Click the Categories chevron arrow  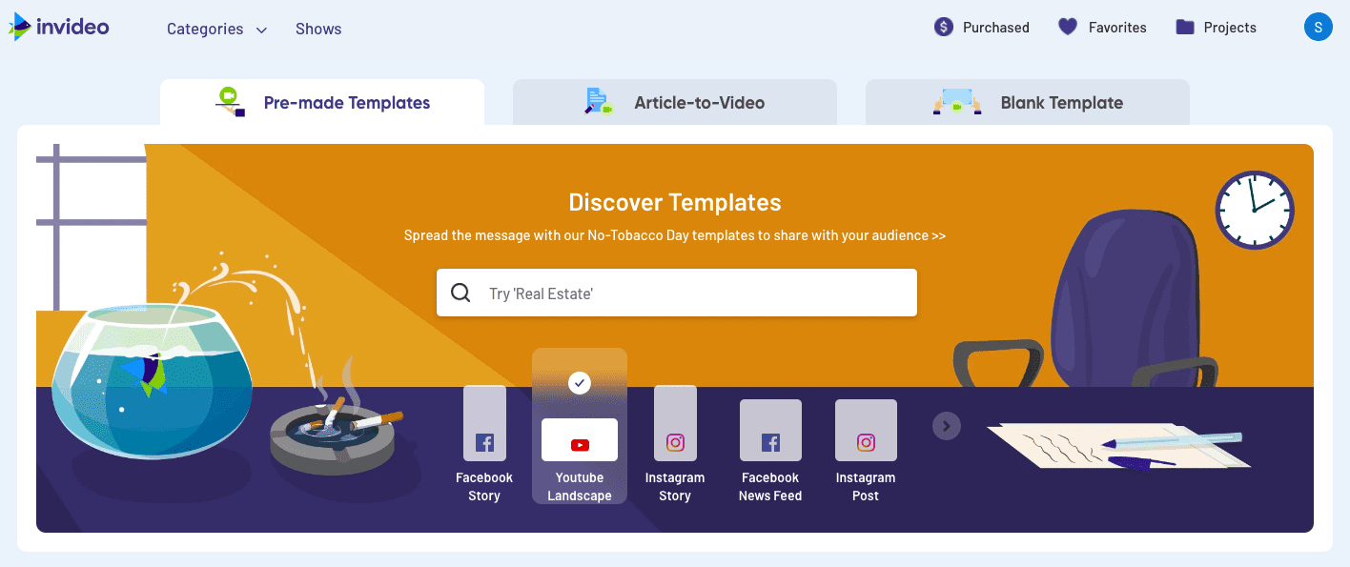[261, 30]
